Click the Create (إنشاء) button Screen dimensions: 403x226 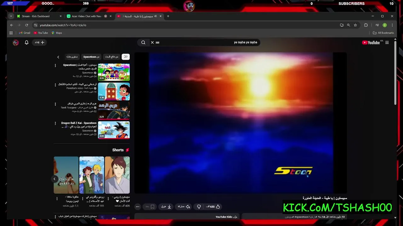coord(39,42)
